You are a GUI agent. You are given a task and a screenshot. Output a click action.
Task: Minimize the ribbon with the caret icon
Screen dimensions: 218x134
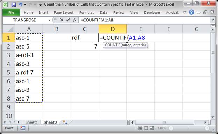coord(185,12)
